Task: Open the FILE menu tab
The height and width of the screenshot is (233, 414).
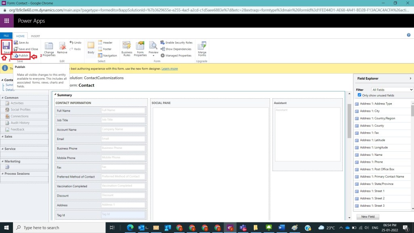Action: pyautogui.click(x=6, y=36)
